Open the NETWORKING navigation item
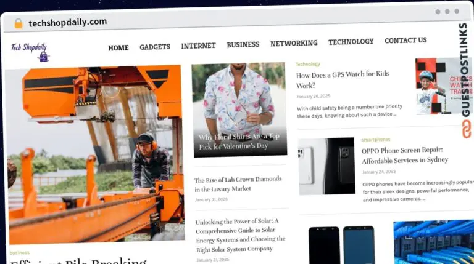This screenshot has height=264, width=474. coord(294,43)
